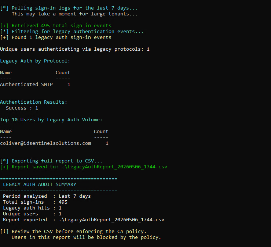This screenshot has height=247, width=271.
Task: Select 'Filtering for legacy authentication events...' line
Action: [x=72, y=32]
